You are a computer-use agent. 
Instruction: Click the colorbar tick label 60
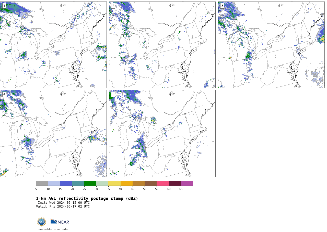click(169, 189)
